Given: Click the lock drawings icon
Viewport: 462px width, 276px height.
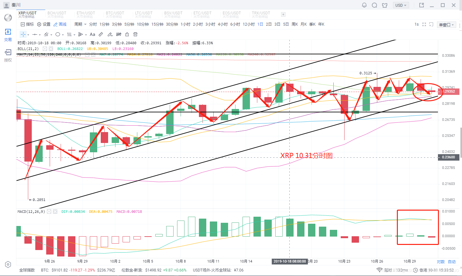Looking at the screenshot, I should (x=127, y=34).
